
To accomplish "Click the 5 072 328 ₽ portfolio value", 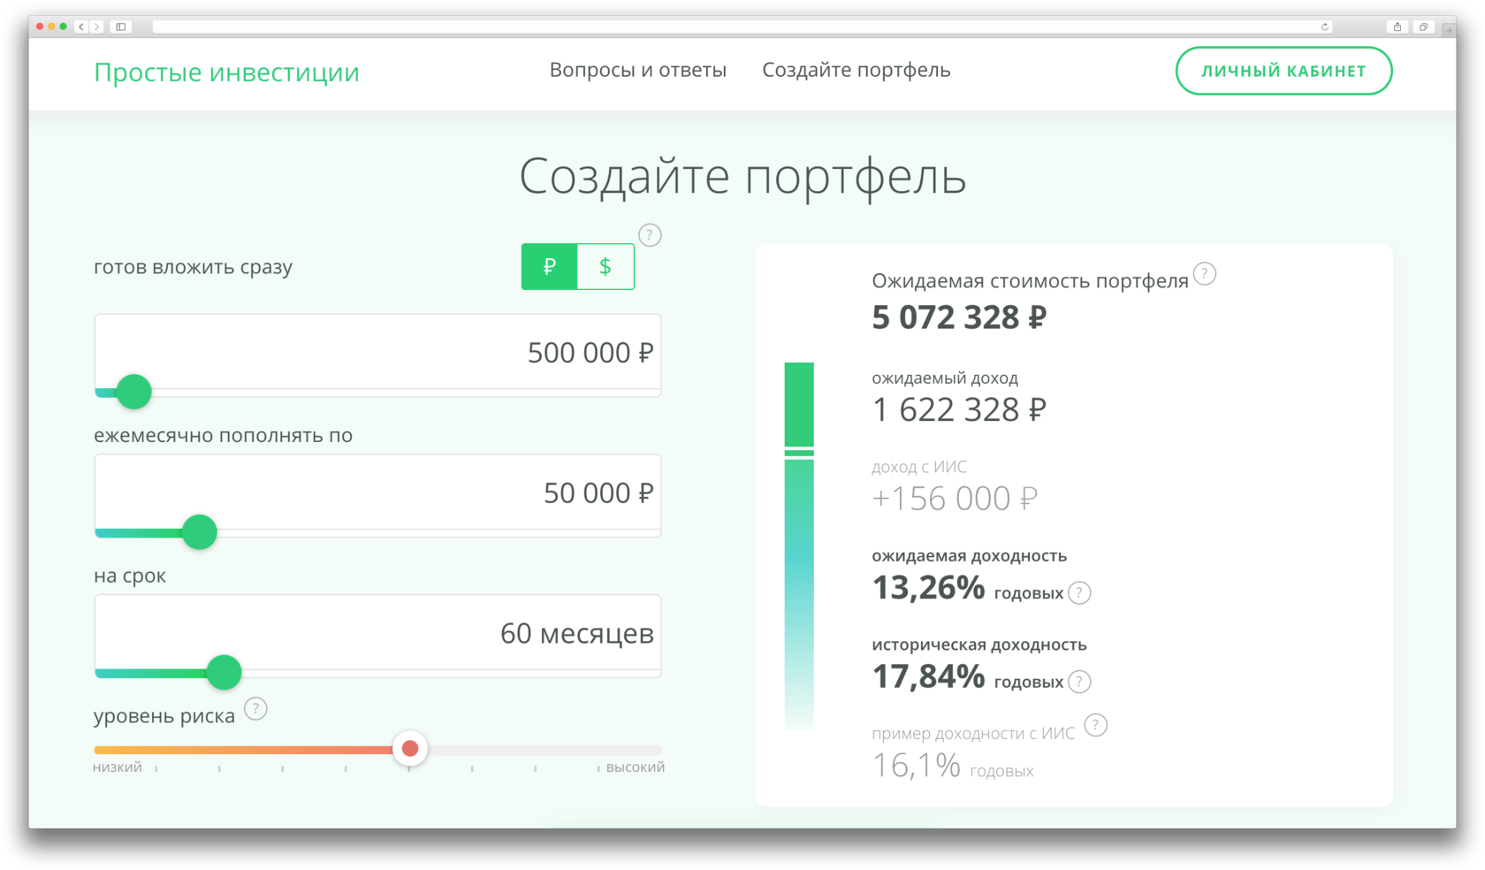I will 959,317.
